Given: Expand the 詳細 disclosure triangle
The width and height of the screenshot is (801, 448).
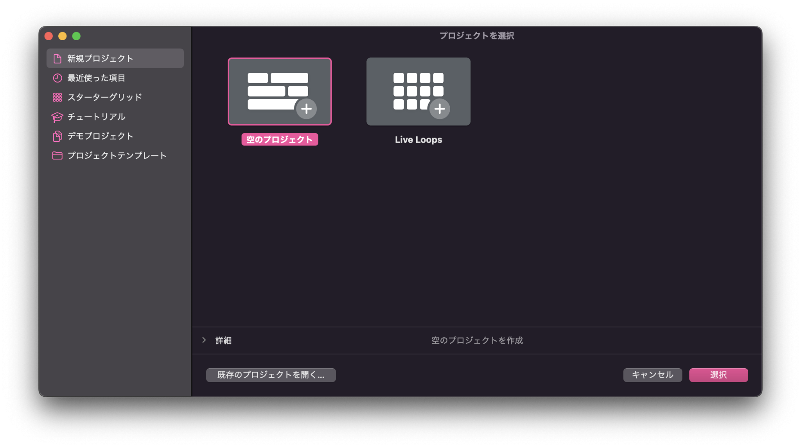Looking at the screenshot, I should [204, 340].
